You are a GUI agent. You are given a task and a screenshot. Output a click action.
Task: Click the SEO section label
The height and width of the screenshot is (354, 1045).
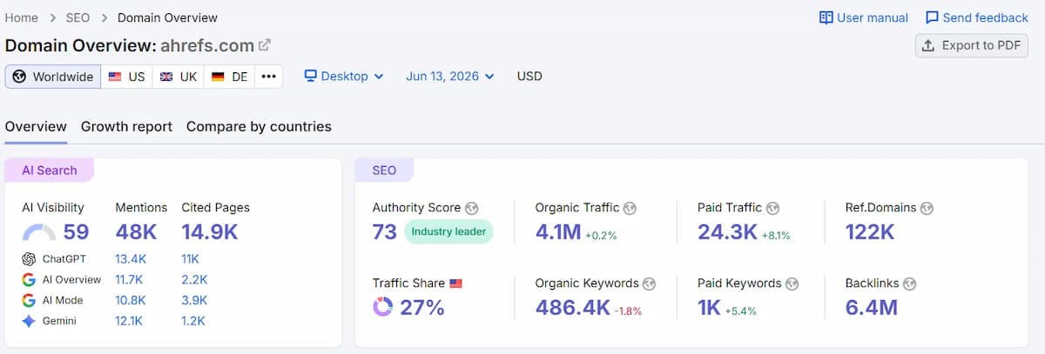tap(384, 170)
